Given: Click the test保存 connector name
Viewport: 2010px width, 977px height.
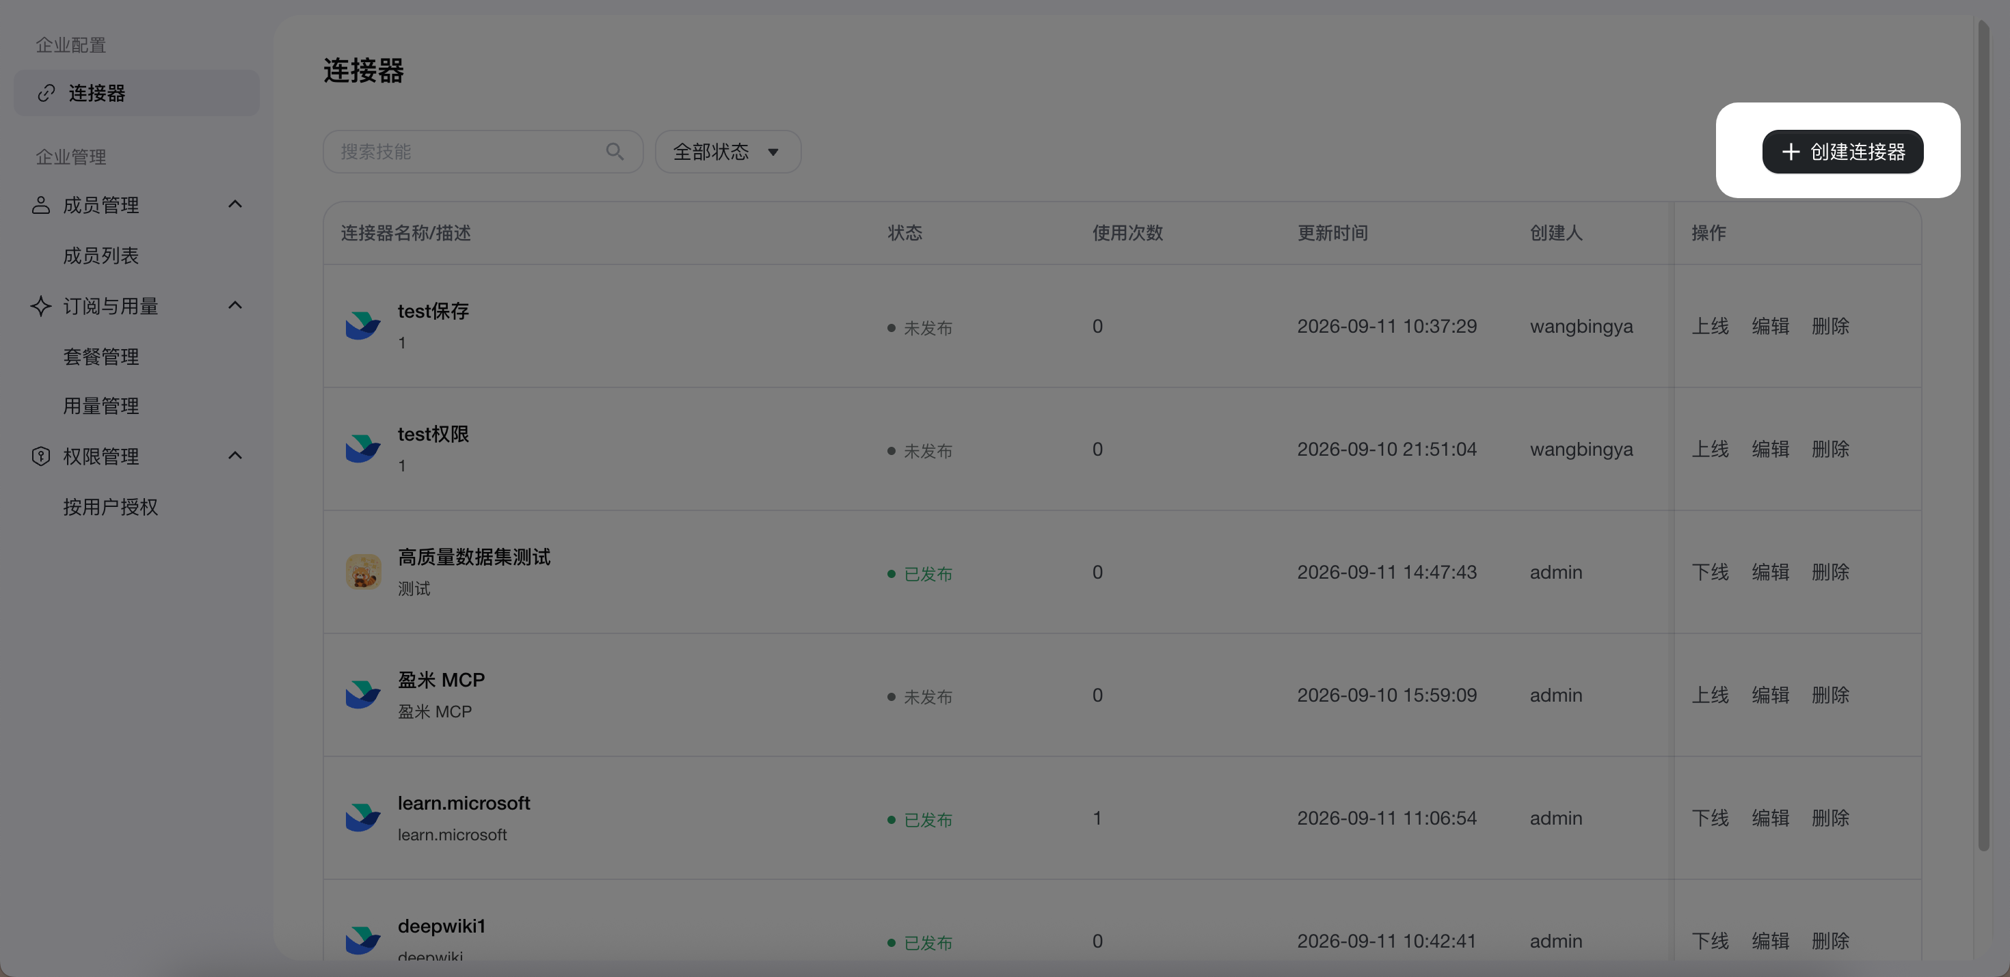Looking at the screenshot, I should (x=433, y=311).
